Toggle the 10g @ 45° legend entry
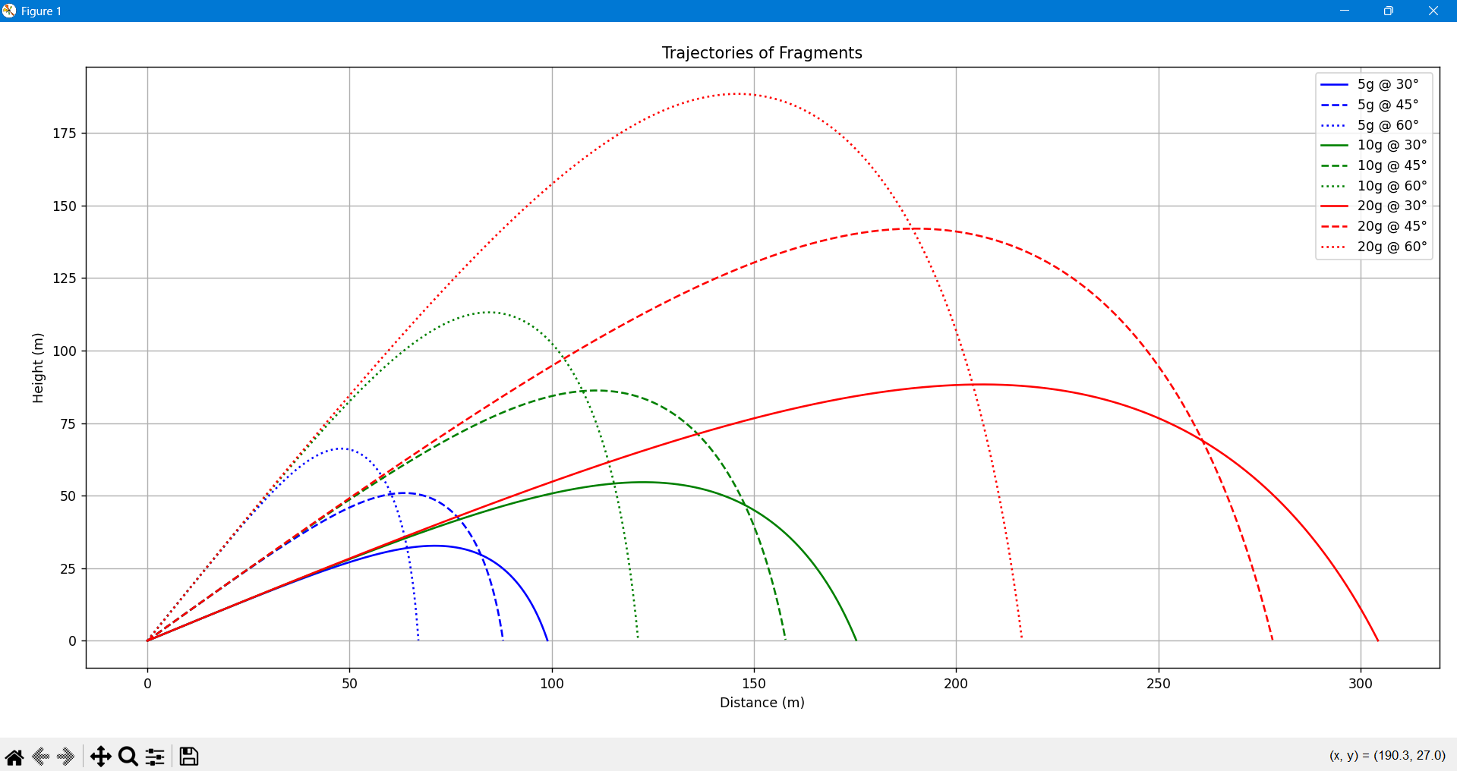Image resolution: width=1457 pixels, height=771 pixels. click(1390, 165)
